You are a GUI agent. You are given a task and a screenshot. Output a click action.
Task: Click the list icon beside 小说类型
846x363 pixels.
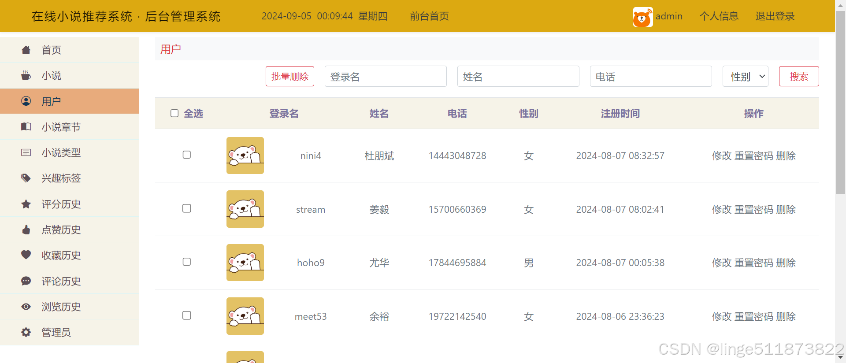(26, 152)
